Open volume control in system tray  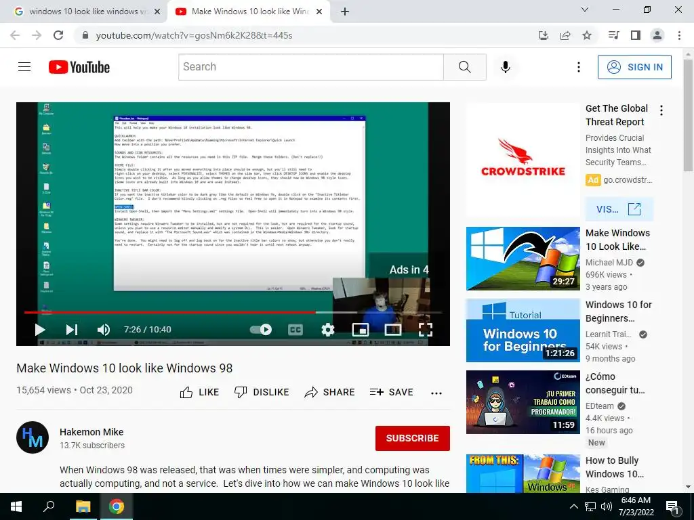pos(607,506)
